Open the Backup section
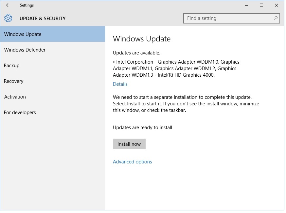Viewport: 286px width, 213px height. tap(11, 66)
